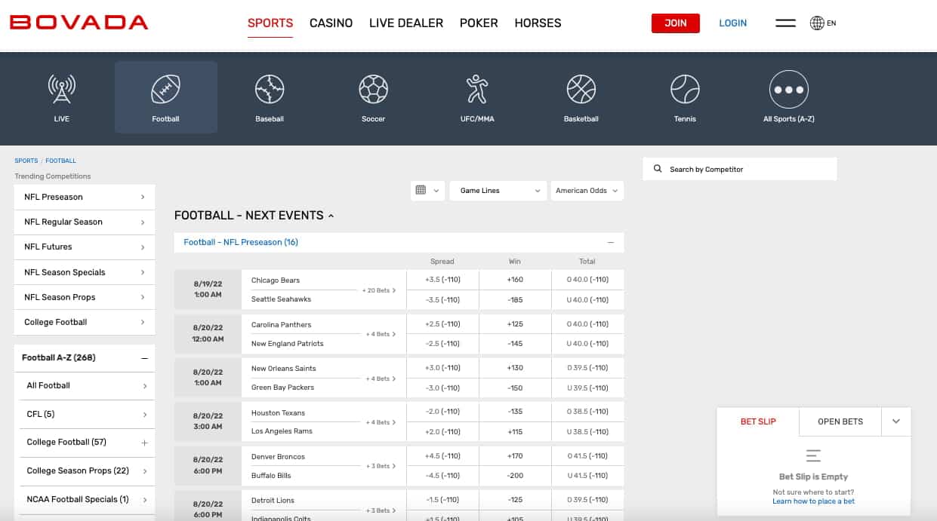The height and width of the screenshot is (521, 937).
Task: Expand +4 Bets for Panthers vs Patriots
Action: click(381, 334)
